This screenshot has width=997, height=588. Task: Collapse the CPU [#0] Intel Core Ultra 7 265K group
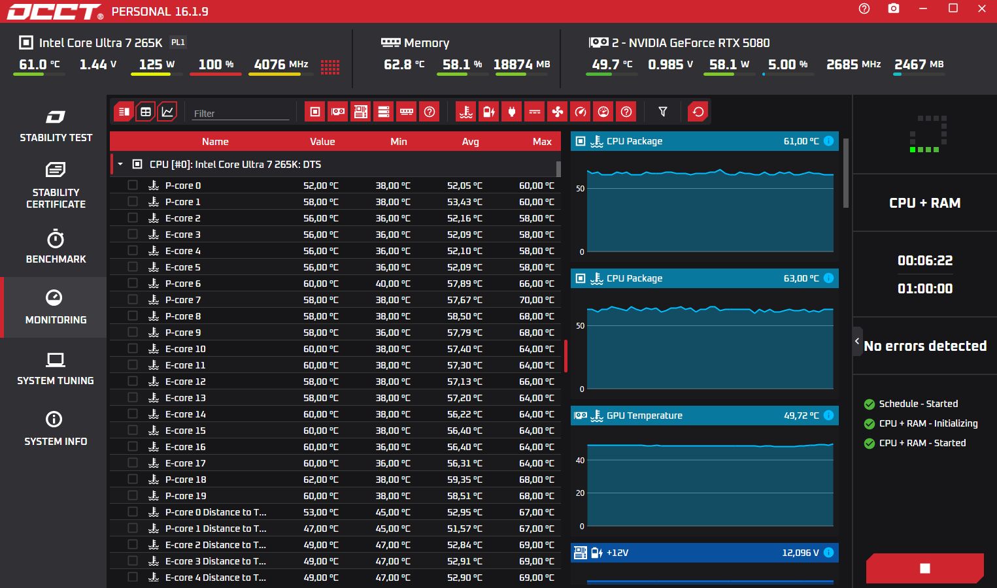120,164
